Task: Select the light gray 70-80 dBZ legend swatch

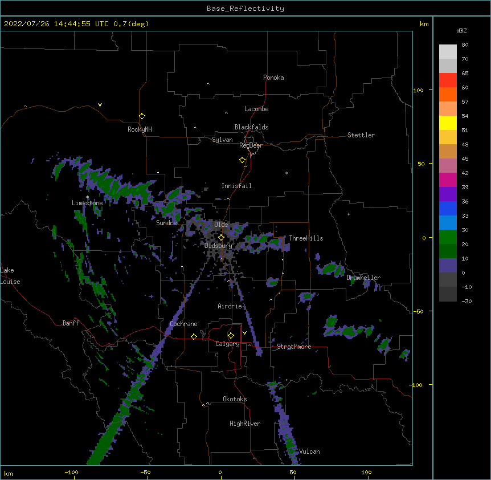Action: click(448, 52)
